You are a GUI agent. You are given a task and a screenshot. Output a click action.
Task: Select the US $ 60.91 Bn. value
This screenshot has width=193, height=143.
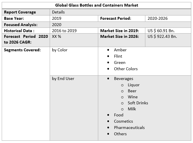(x=161, y=31)
